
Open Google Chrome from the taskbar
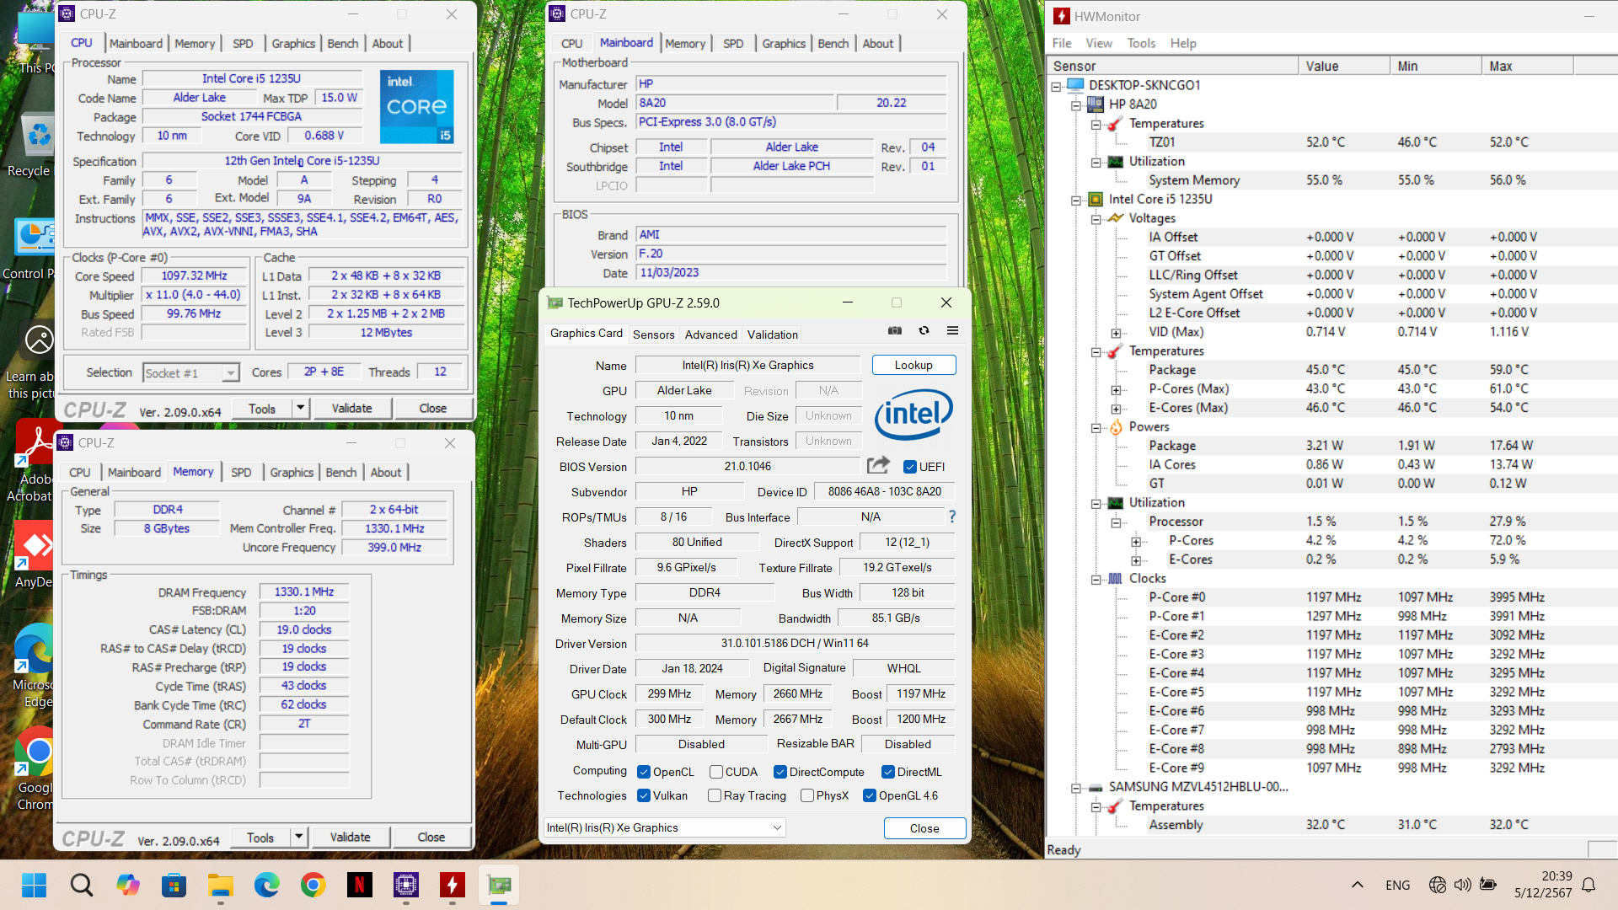pos(313,885)
